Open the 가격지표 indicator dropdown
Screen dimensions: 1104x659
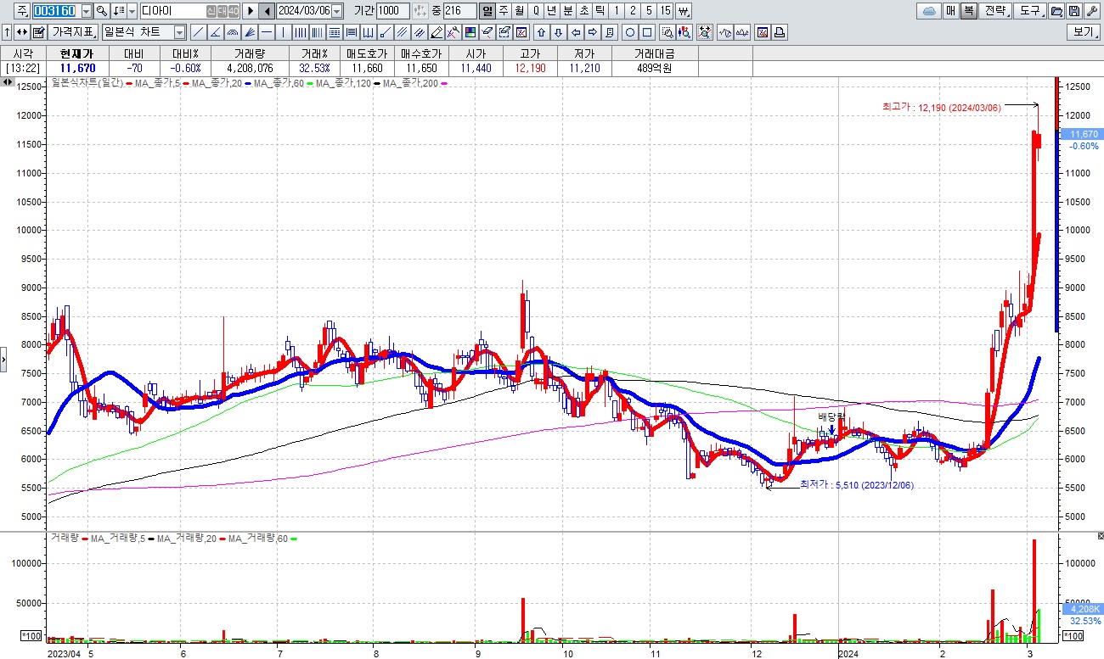[x=72, y=32]
